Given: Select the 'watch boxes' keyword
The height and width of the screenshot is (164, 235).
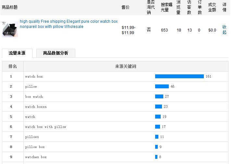Looking at the screenshot, I should 36,107.
